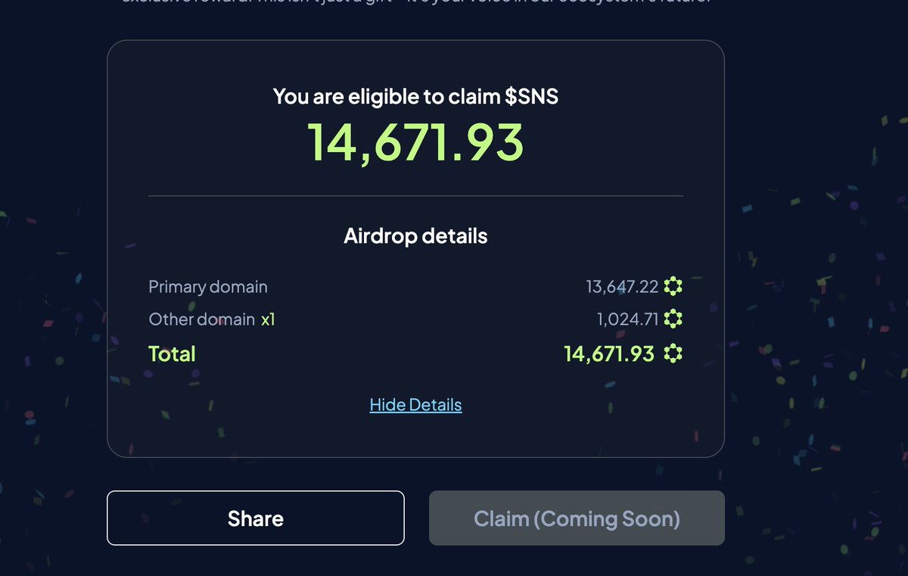Click the 'You are eligible to claim $SNS' heading
The image size is (908, 576).
[415, 96]
